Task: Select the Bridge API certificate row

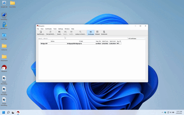Action: click(81, 43)
